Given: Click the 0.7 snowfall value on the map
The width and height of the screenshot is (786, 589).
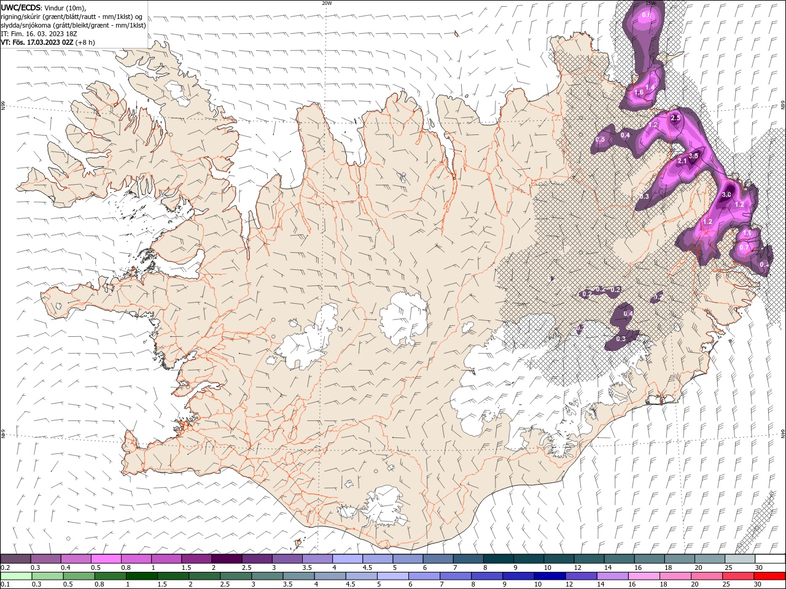Looking at the screenshot, I should pos(744,247).
